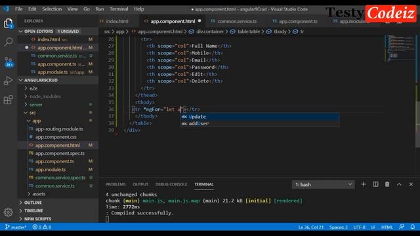Open the Search view in activity bar
420x236 pixels.
tap(9, 42)
